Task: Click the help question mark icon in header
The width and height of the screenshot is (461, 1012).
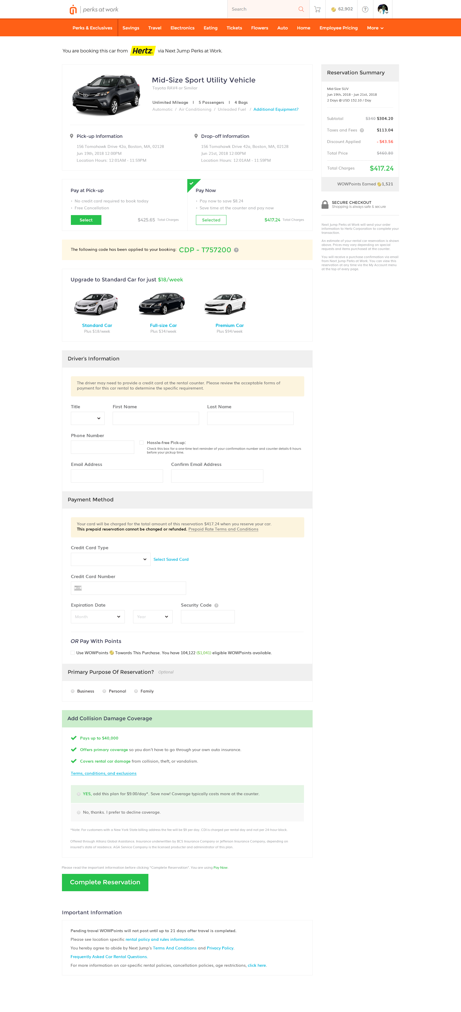Action: pyautogui.click(x=365, y=9)
